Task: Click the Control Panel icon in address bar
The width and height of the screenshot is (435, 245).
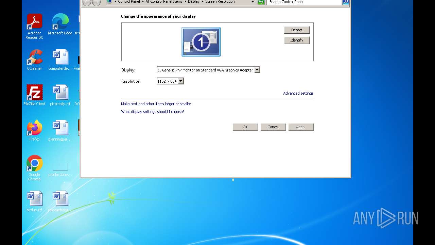Action: (x=109, y=2)
